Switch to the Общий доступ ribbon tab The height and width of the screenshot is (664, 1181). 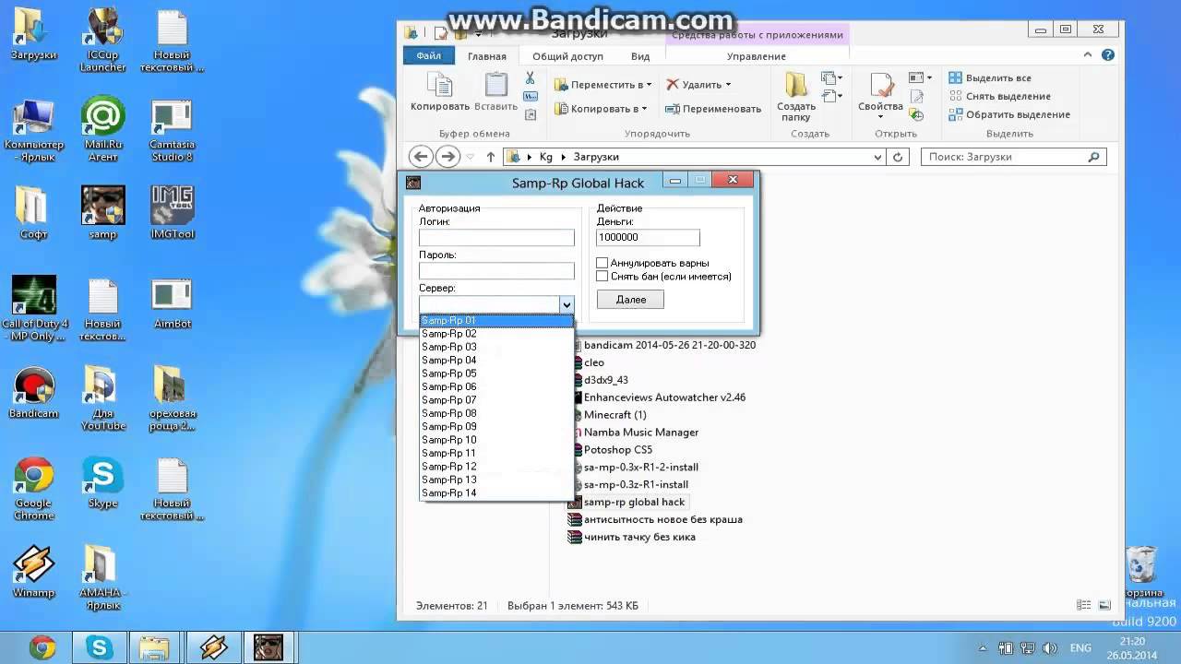[x=567, y=56]
